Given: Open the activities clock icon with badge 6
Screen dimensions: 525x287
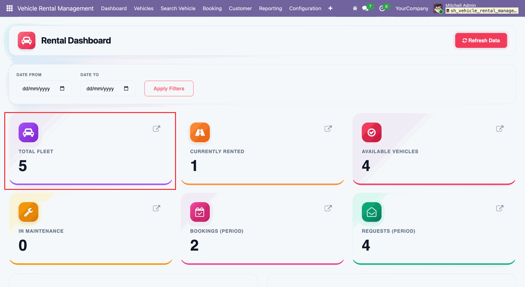Looking at the screenshot, I should 382,8.
